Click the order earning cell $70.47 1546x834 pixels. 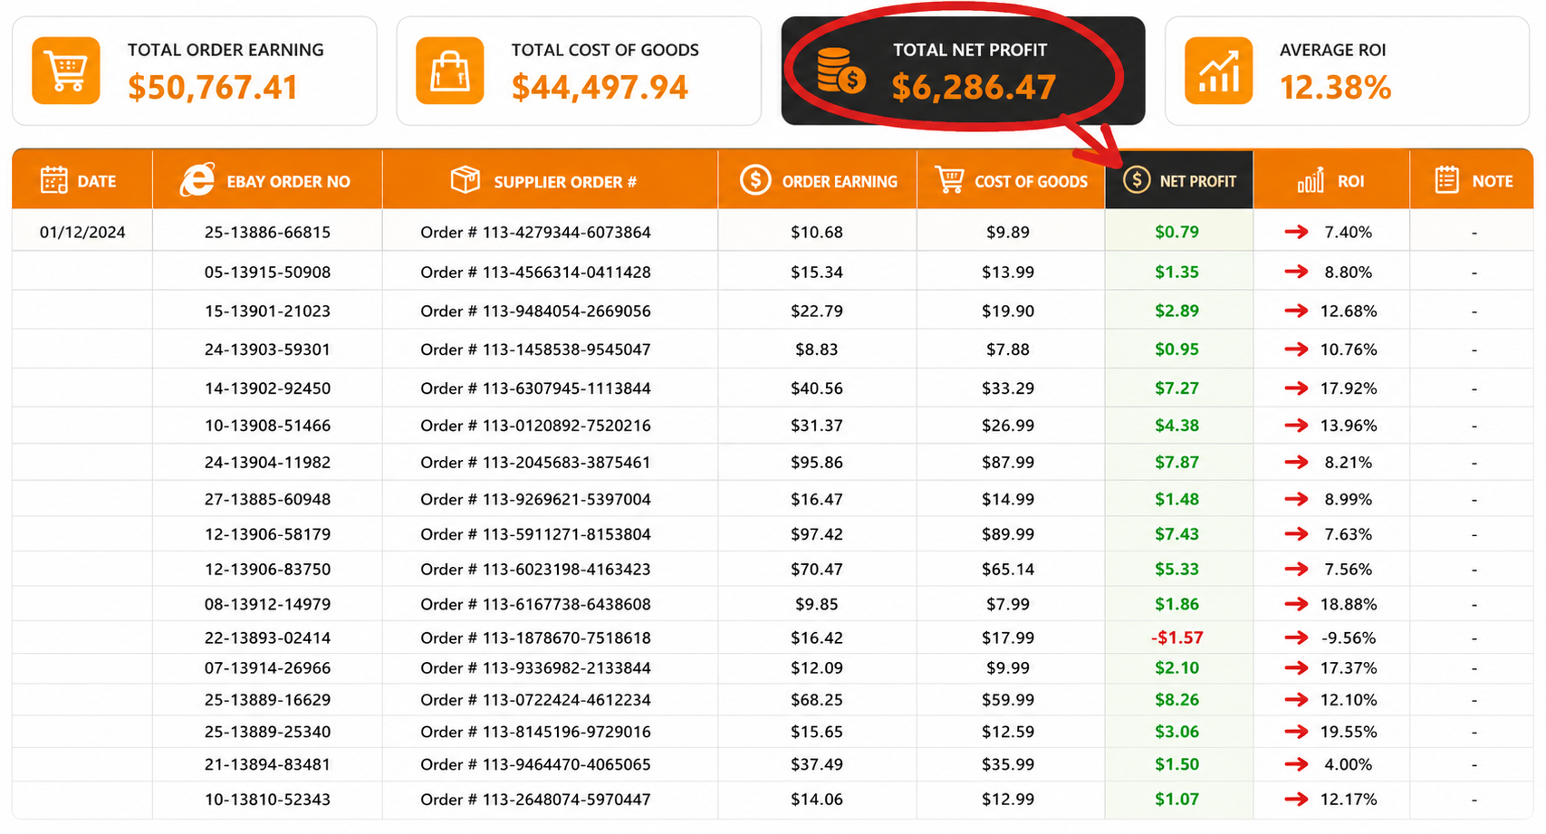point(817,569)
